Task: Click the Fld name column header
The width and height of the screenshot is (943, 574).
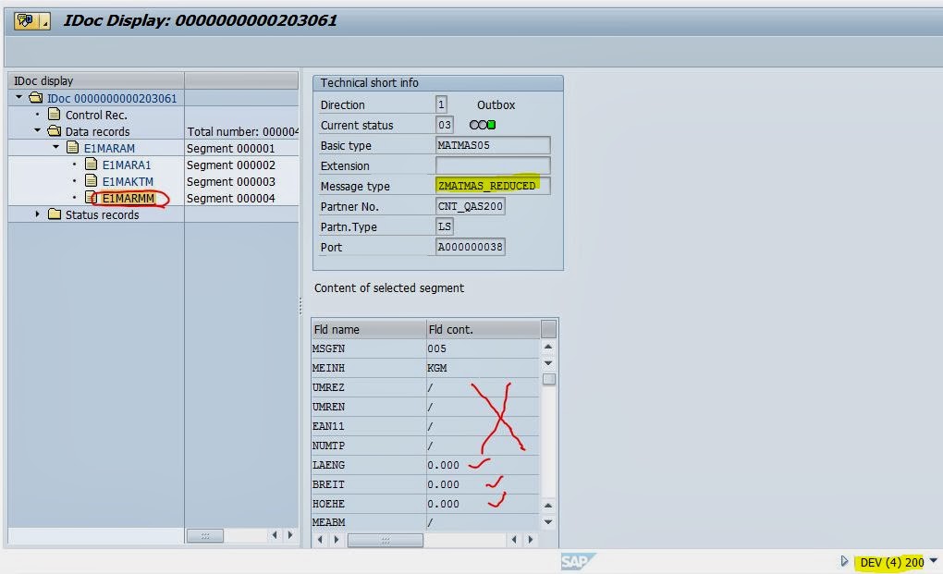Action: click(369, 329)
